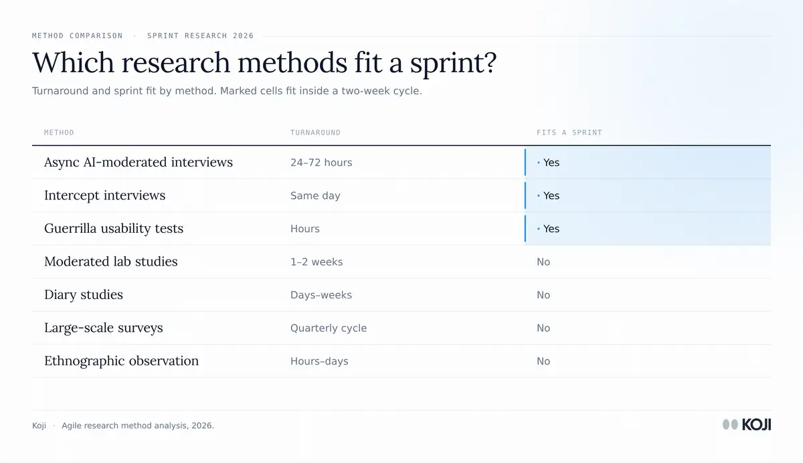The width and height of the screenshot is (803, 463).
Task: Select the TURNAROUND column header
Action: [x=315, y=132]
